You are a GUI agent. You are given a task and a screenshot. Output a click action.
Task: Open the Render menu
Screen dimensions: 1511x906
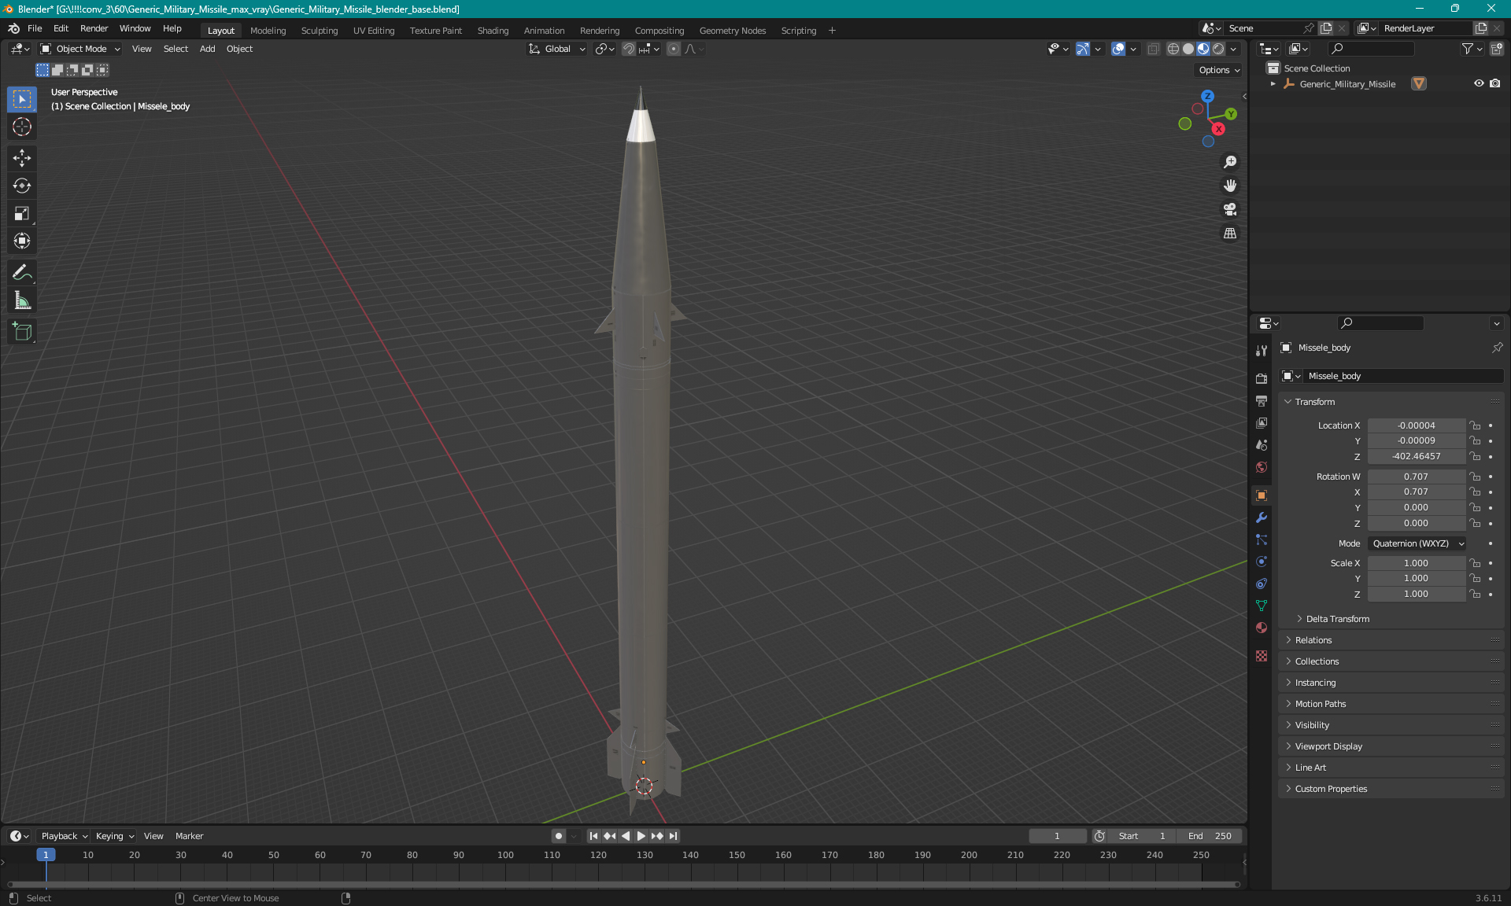pyautogui.click(x=94, y=28)
